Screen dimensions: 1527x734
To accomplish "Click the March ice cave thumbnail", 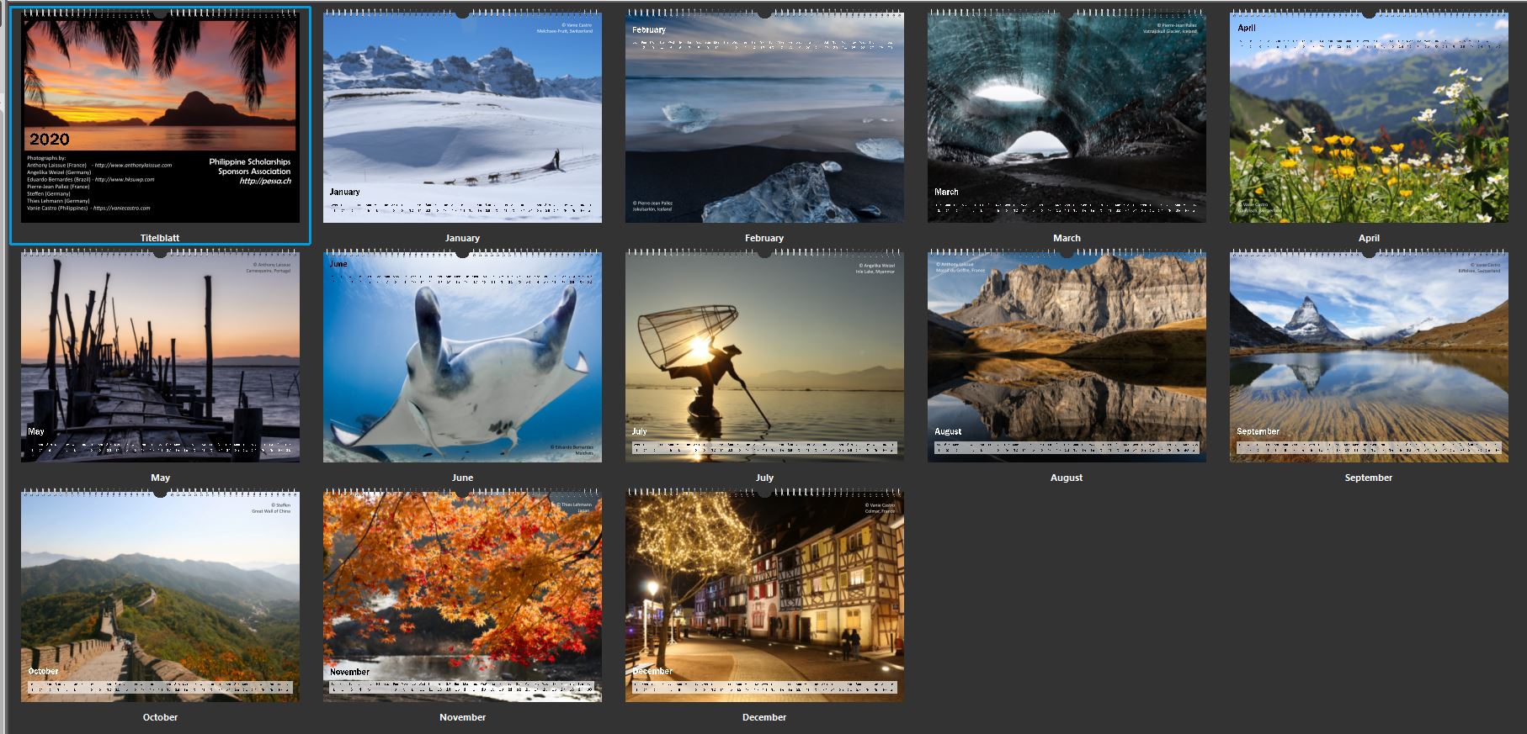I will coord(1067,118).
